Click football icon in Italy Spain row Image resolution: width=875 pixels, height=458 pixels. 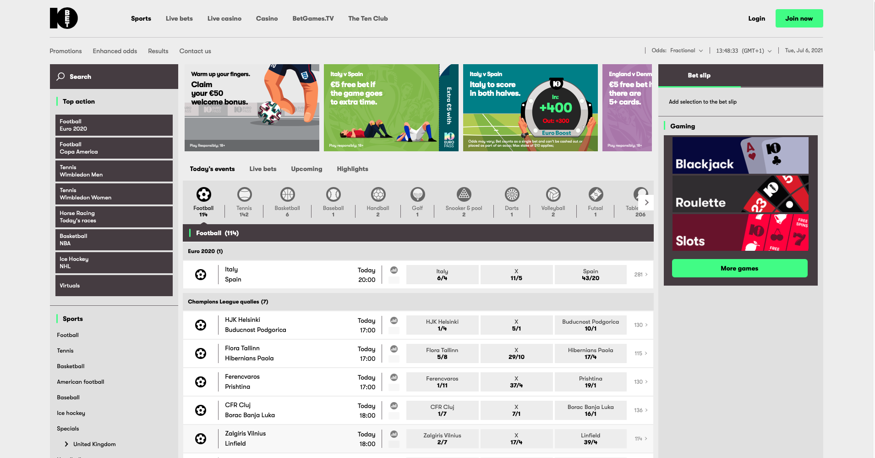point(201,275)
